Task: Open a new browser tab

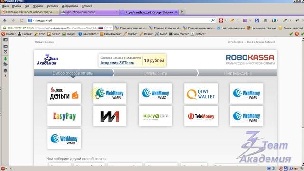Action: pos(182,12)
